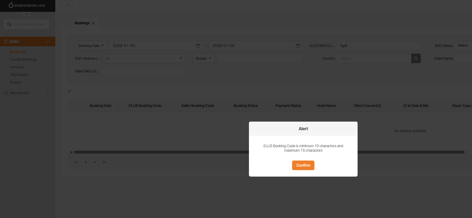Click the scroll-left arrow of the table
The image size is (472, 218).
(x=71, y=152)
